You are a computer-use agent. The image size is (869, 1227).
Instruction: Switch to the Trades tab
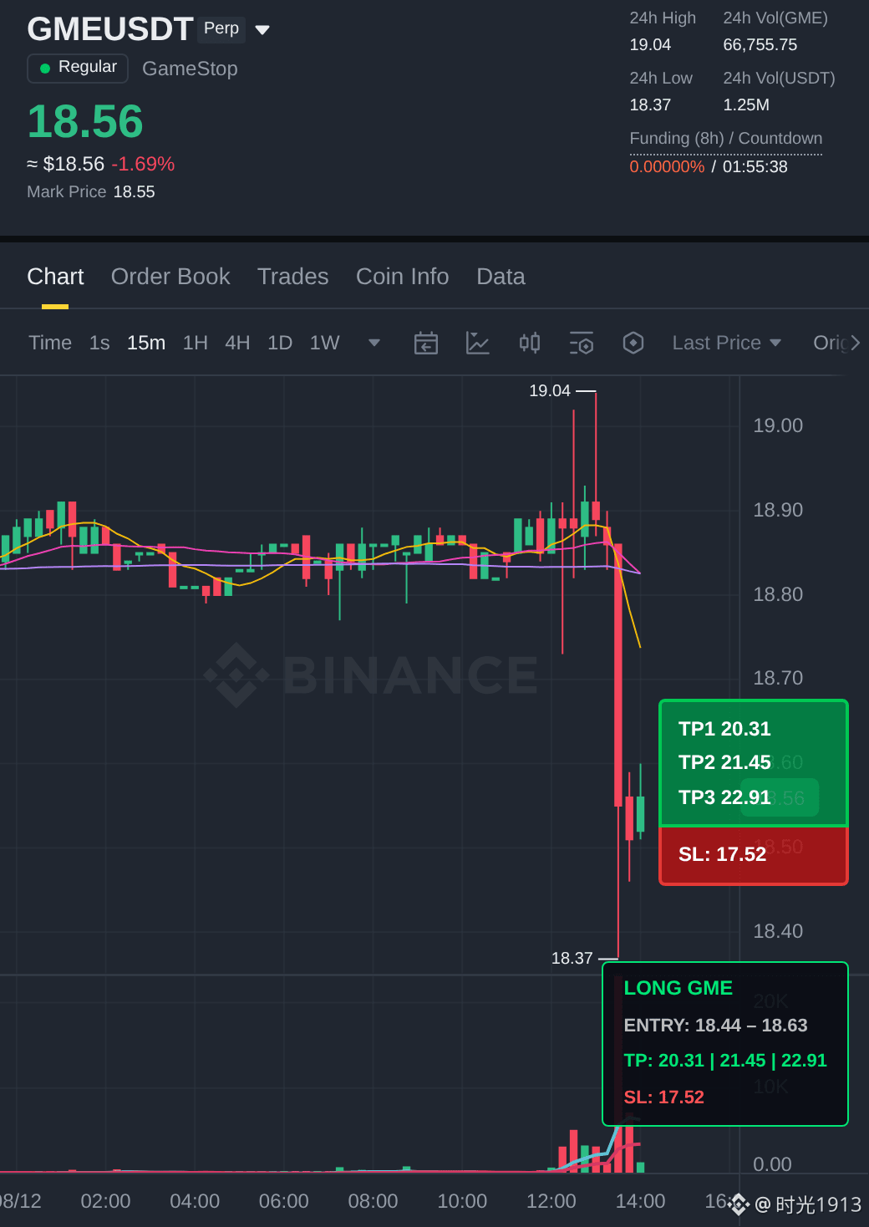pyautogui.click(x=293, y=277)
